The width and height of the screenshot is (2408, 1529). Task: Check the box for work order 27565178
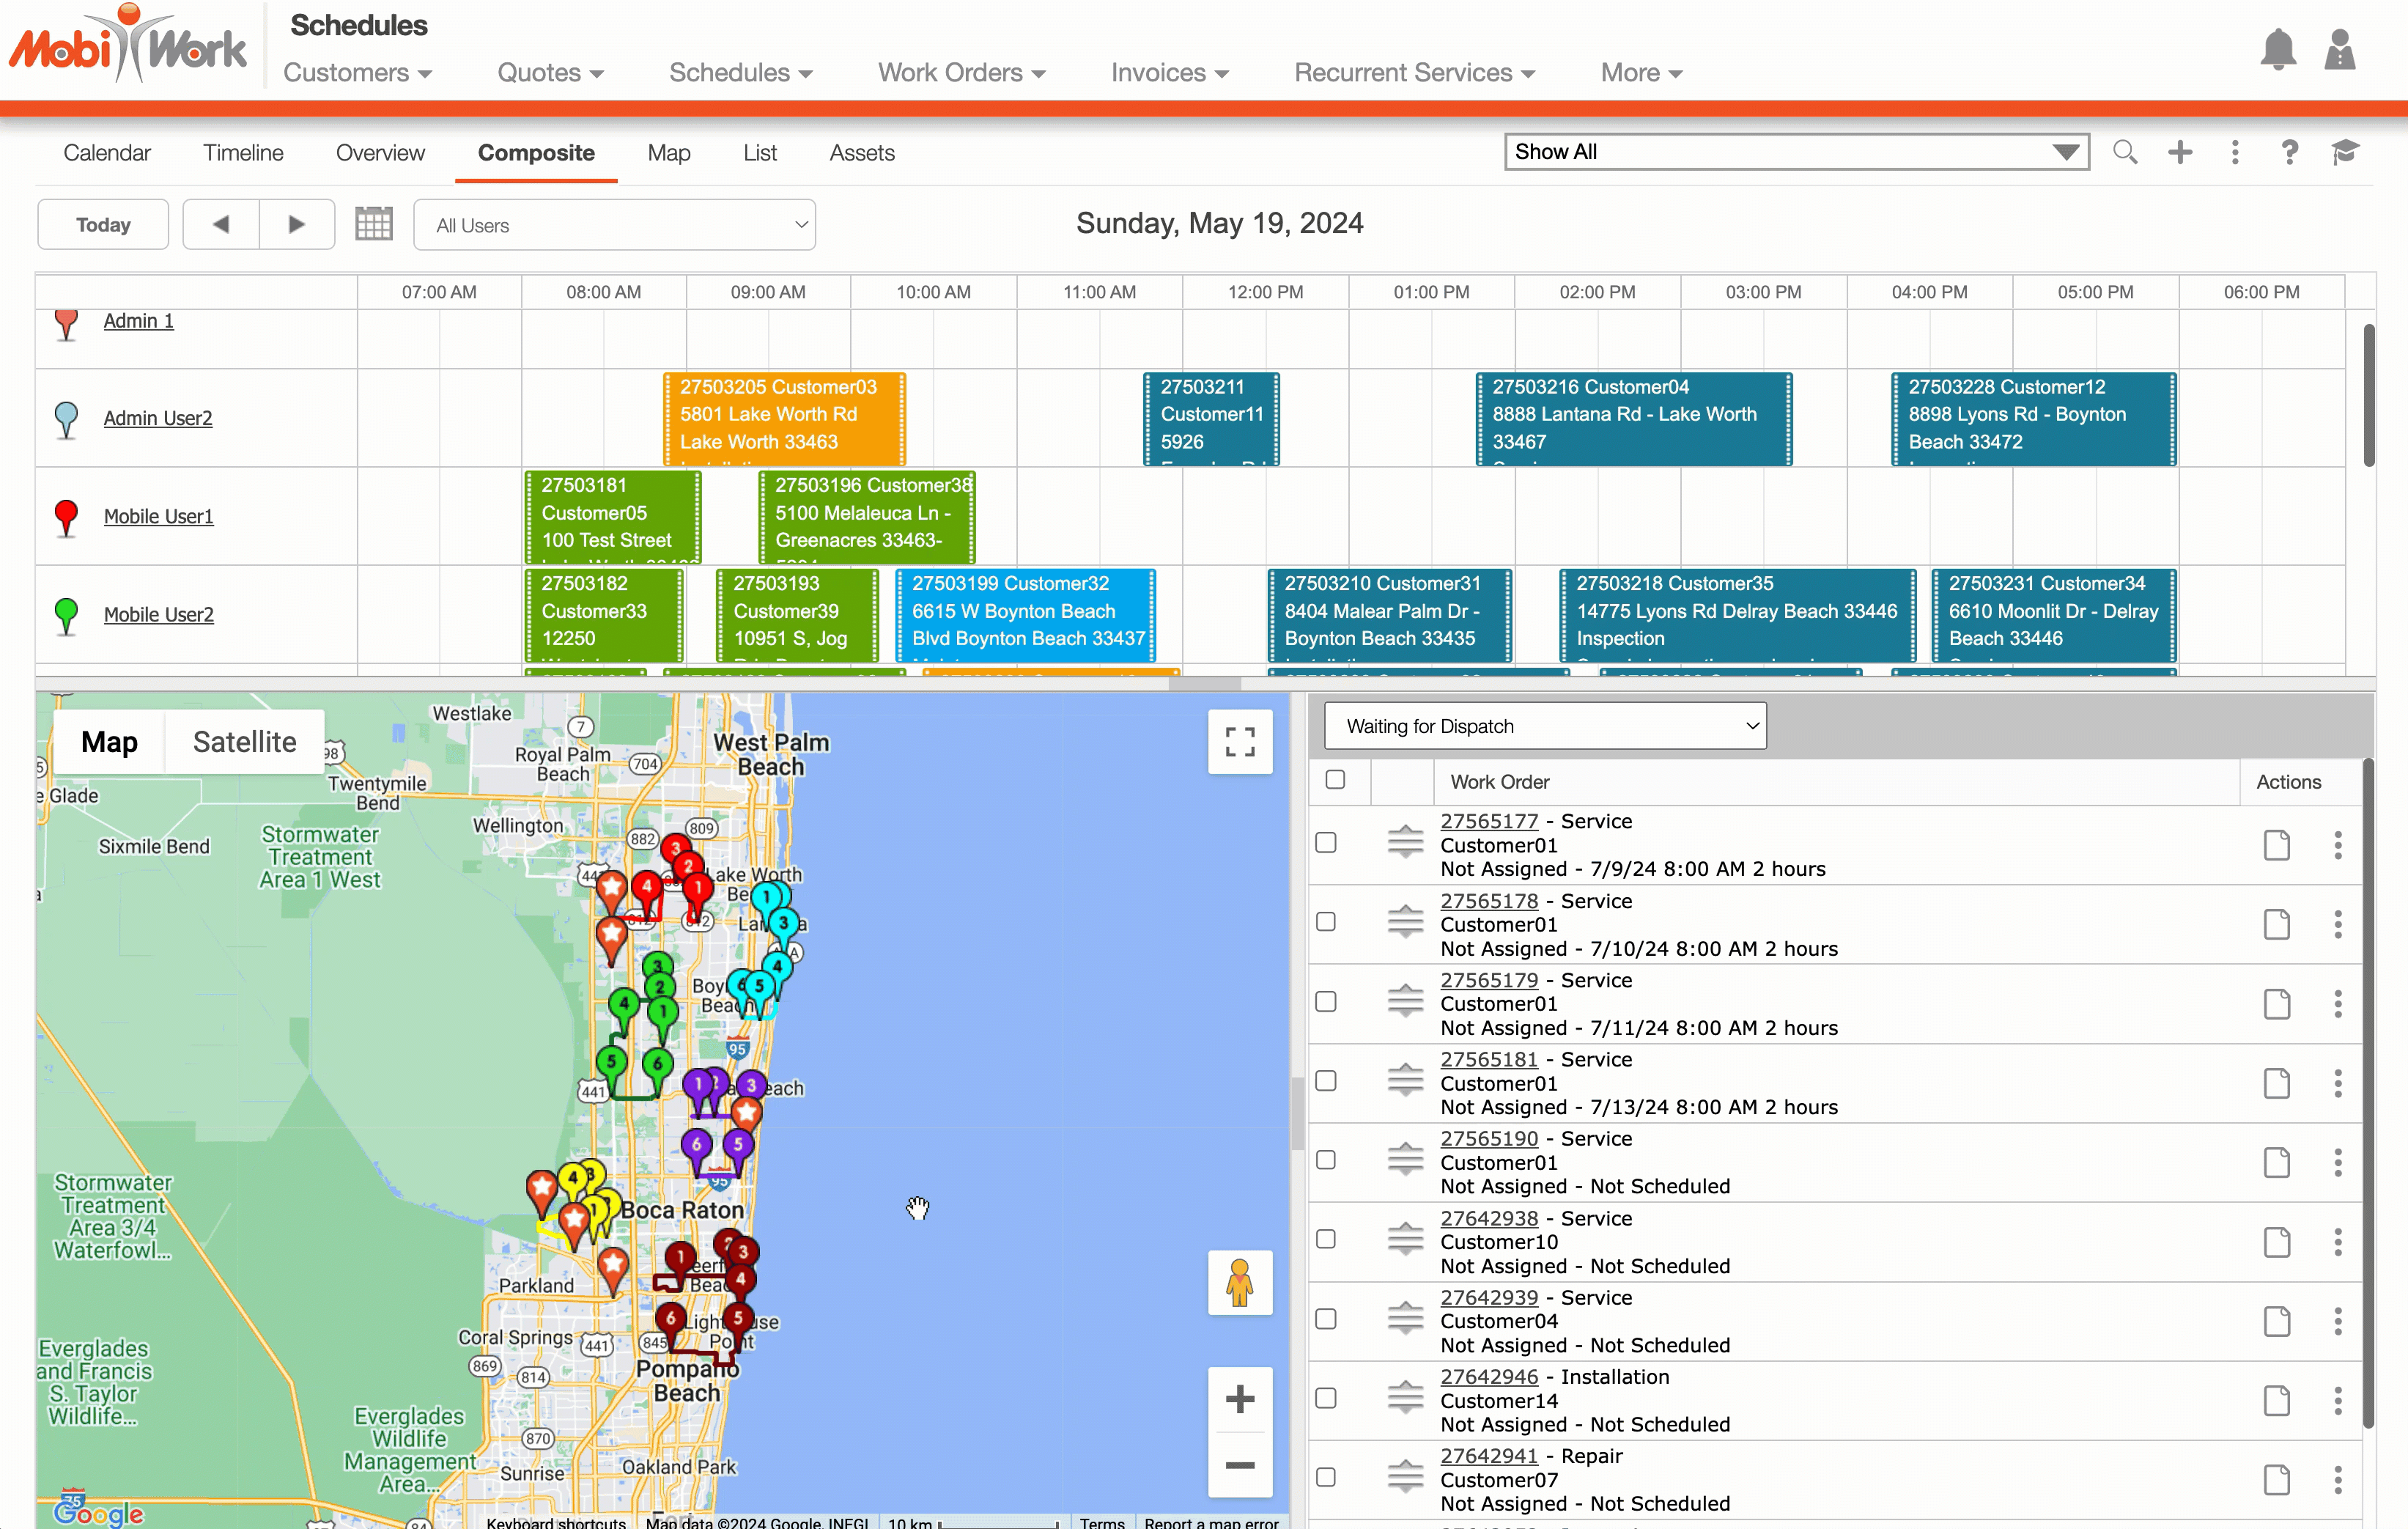tap(1326, 922)
